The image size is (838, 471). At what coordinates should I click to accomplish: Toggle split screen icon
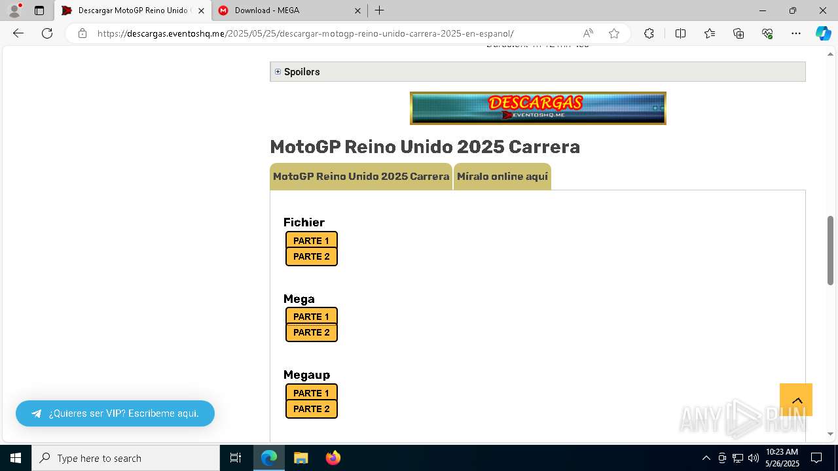(680, 33)
